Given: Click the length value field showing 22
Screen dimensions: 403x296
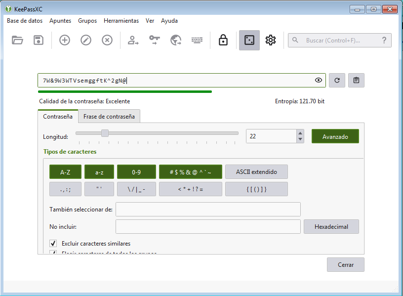Looking at the screenshot, I should click(272, 136).
